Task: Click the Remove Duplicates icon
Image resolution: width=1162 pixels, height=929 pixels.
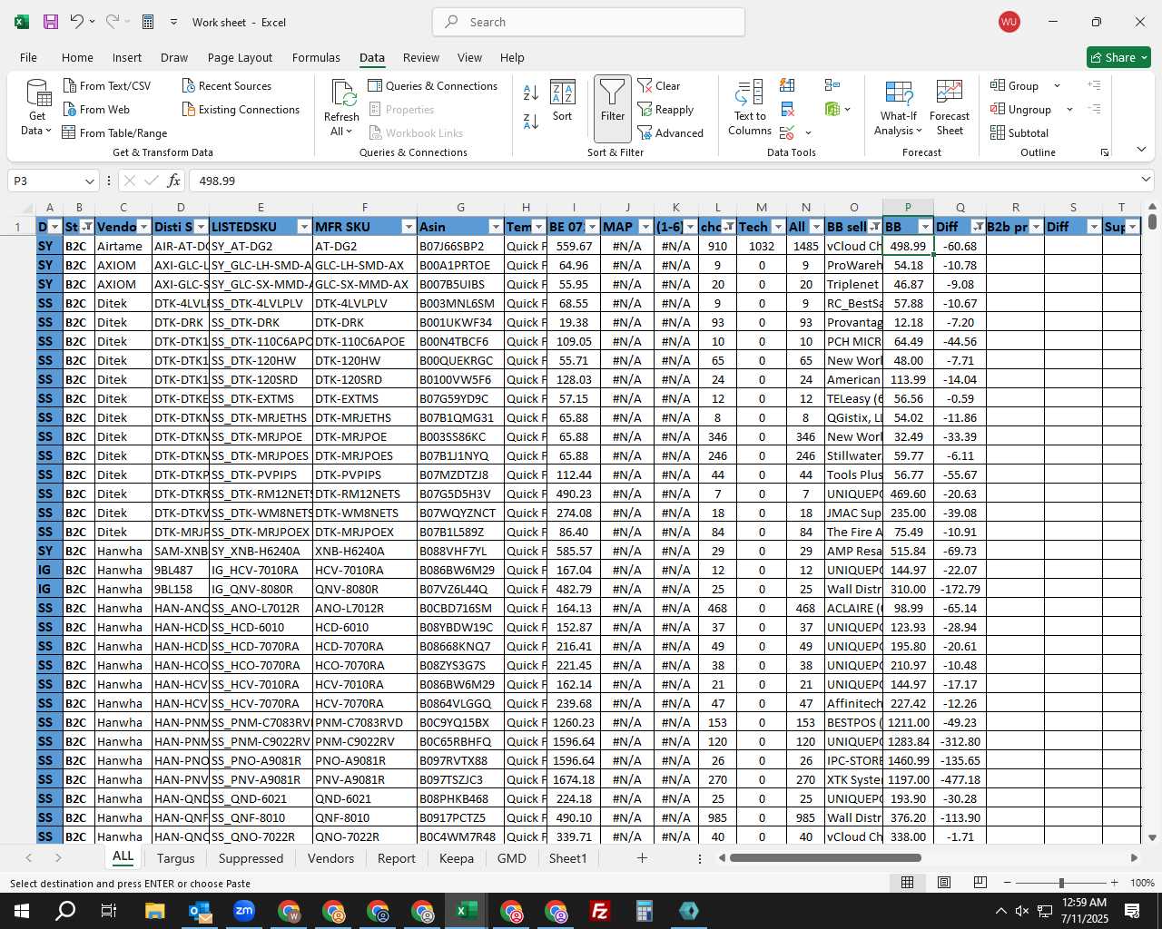Action: coord(787,109)
